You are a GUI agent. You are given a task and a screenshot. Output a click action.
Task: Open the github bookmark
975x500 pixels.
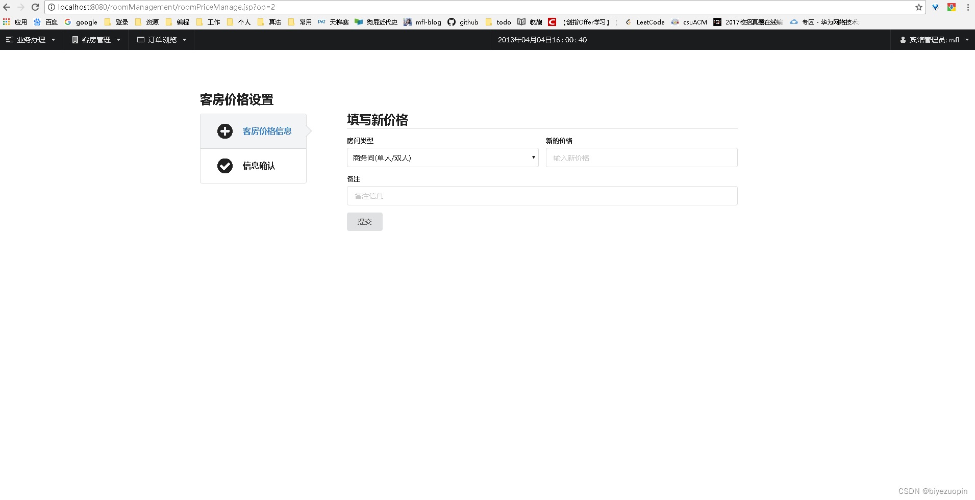[463, 22]
